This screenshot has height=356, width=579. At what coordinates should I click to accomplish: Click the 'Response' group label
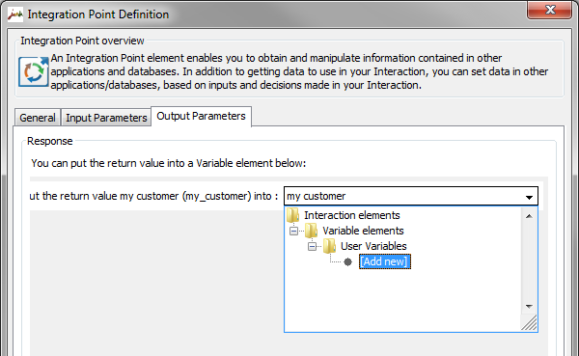[x=50, y=141]
